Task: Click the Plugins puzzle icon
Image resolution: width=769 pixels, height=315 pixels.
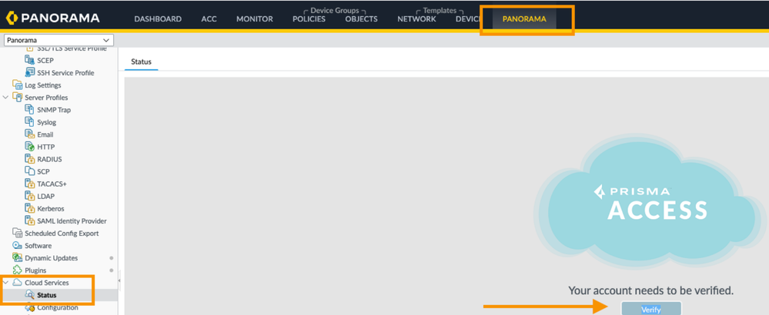Action: click(17, 270)
